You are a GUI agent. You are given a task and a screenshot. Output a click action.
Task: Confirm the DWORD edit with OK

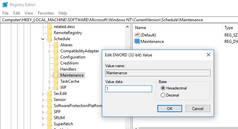click(170, 108)
